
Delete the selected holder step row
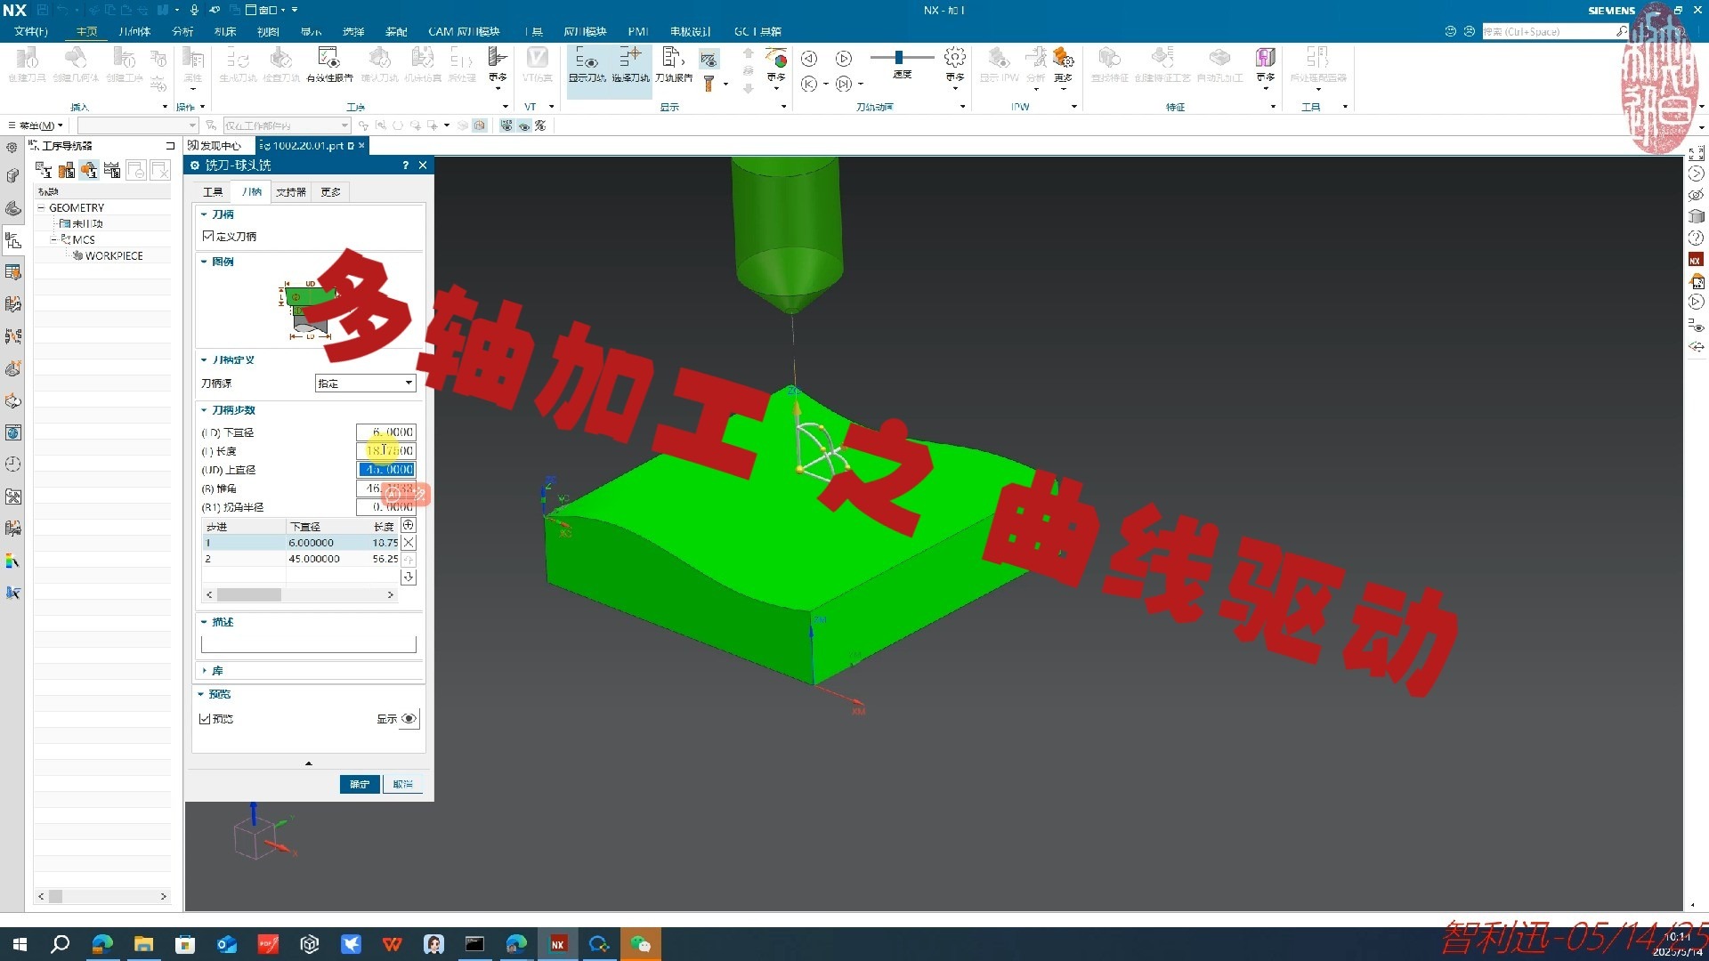tap(409, 543)
